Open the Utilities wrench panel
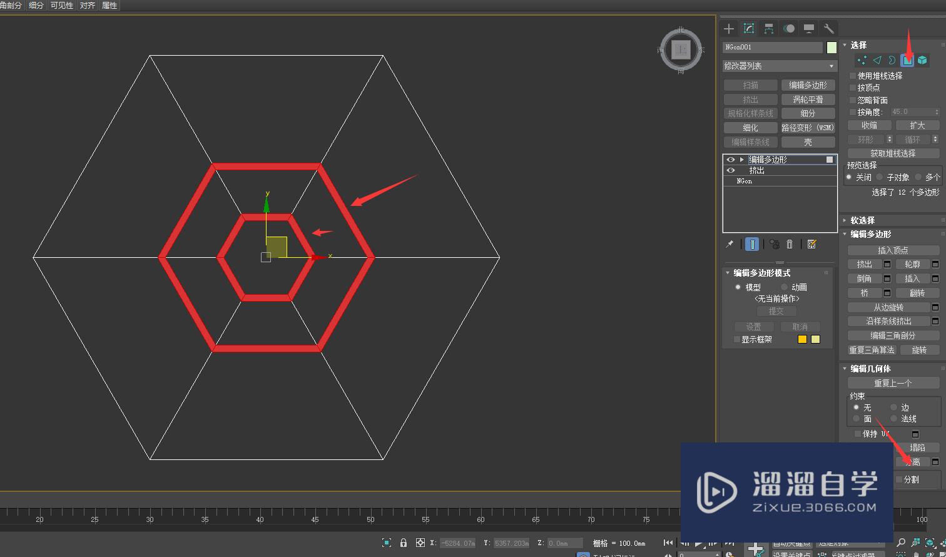 pos(829,29)
